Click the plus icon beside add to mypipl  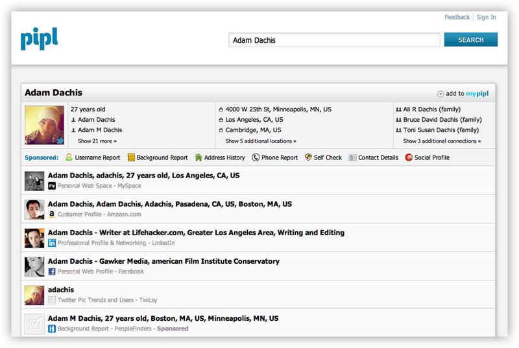tap(441, 94)
